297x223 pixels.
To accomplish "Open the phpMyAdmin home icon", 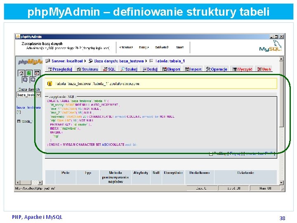I will coord(21,73).
